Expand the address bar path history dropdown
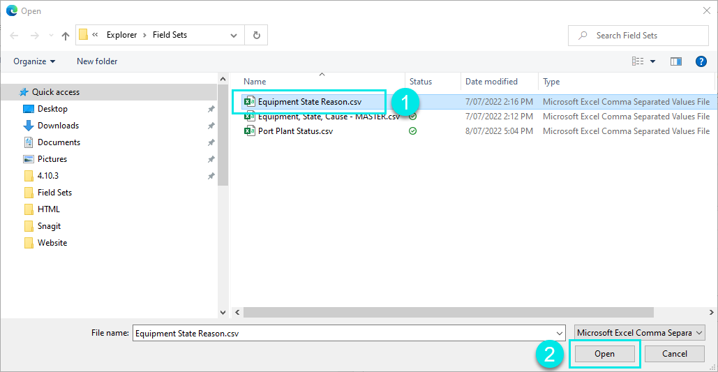The height and width of the screenshot is (372, 718). [234, 35]
